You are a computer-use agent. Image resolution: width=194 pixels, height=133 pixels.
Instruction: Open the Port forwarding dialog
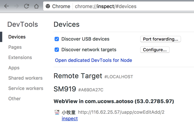(160, 39)
